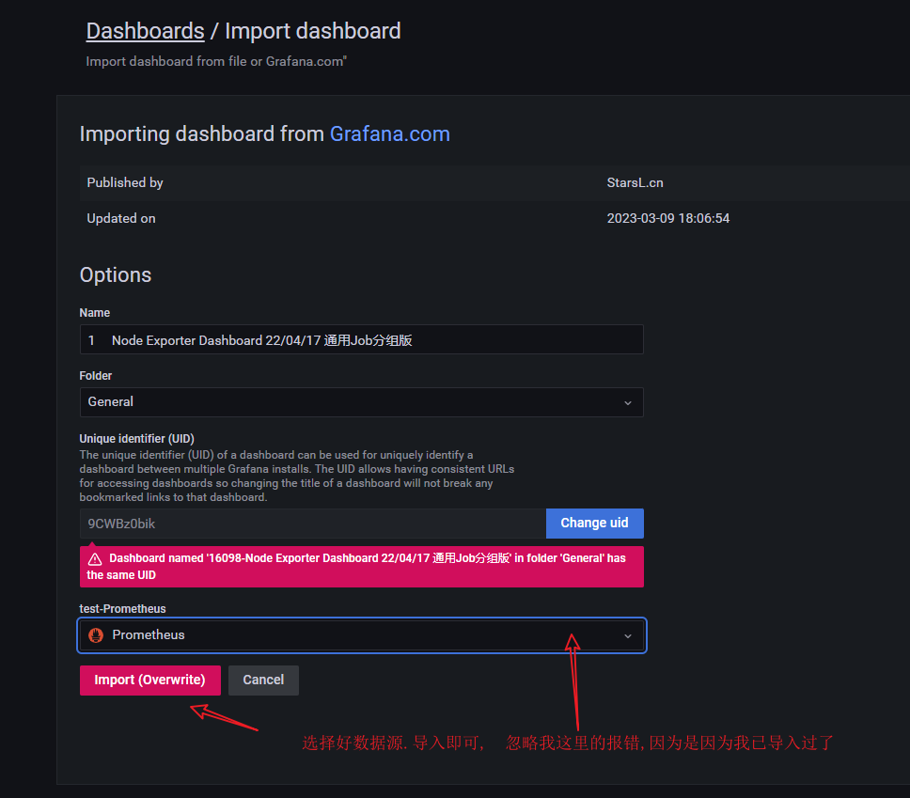
Task: Open the Grafana.com link in heading
Action: [x=389, y=134]
